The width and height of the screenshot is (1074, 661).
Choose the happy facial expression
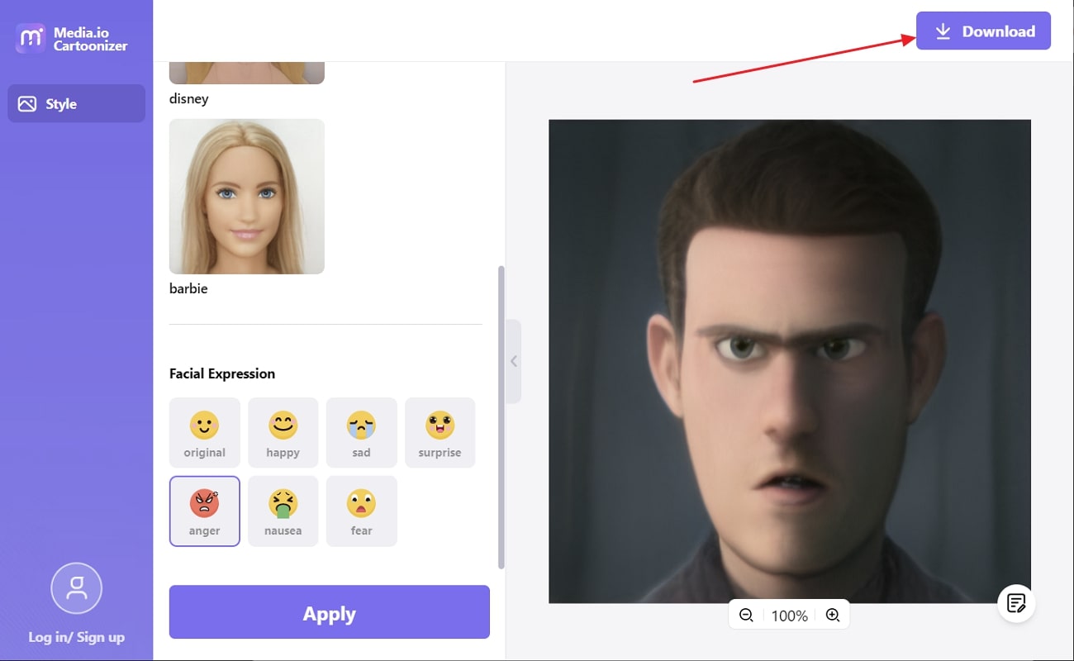(283, 432)
